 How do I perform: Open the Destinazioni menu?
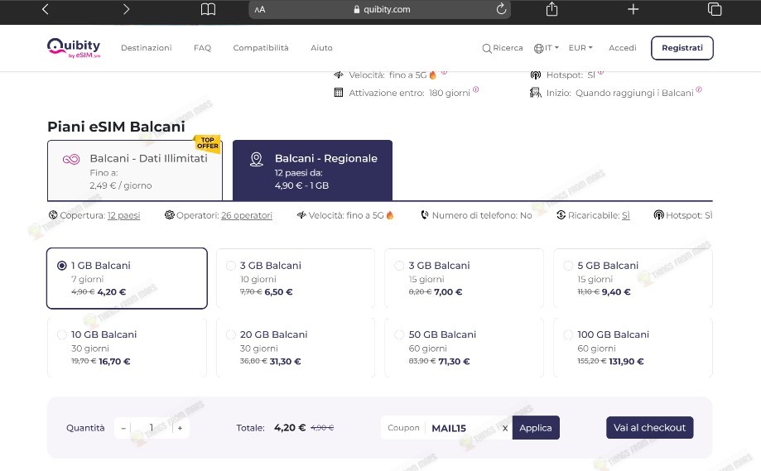[x=146, y=48]
